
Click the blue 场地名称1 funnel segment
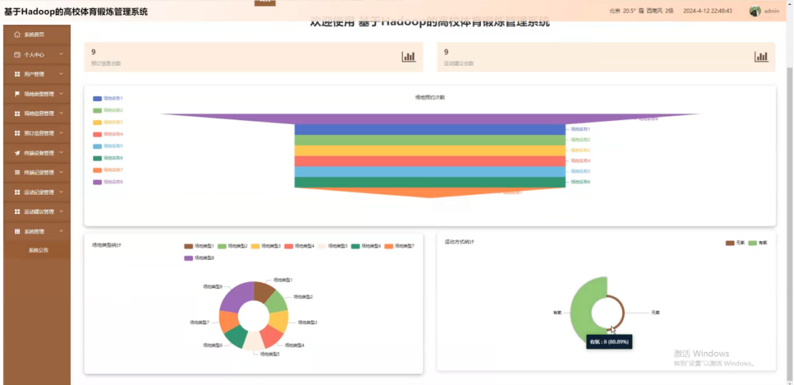[430, 130]
